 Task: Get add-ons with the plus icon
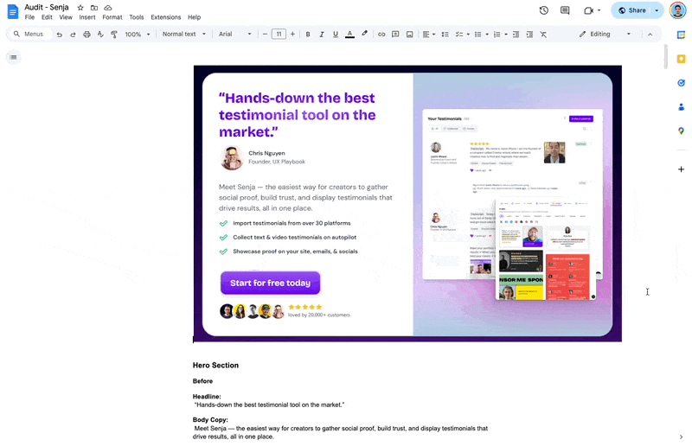tap(681, 169)
